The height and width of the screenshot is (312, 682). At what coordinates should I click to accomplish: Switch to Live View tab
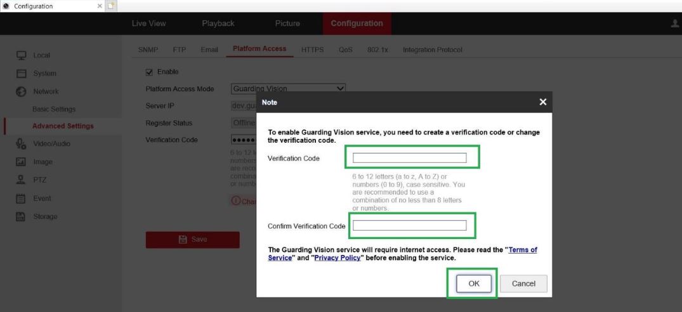tap(148, 23)
